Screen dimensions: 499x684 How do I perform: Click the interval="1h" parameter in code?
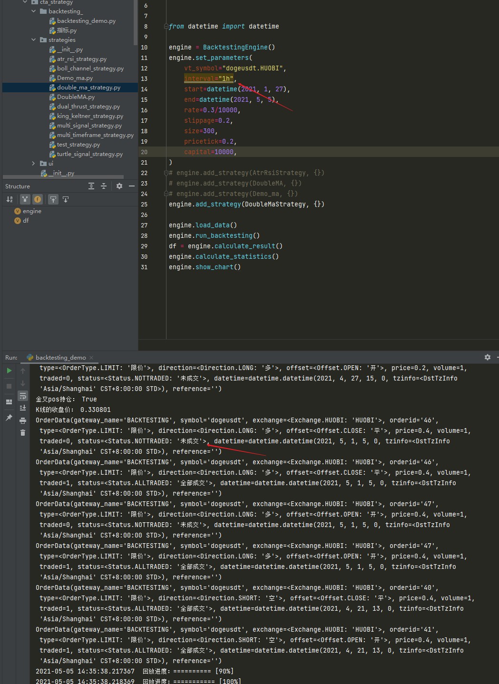(x=209, y=78)
